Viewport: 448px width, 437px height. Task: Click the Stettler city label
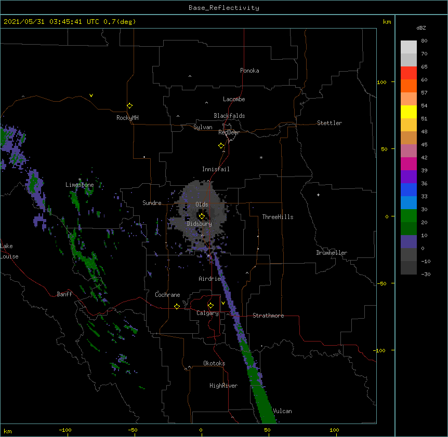point(330,123)
